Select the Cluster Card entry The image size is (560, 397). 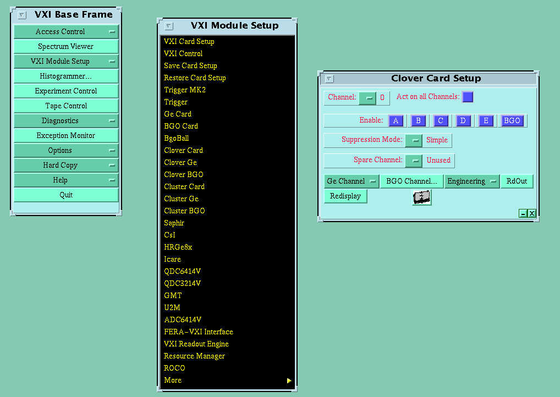tap(227, 187)
